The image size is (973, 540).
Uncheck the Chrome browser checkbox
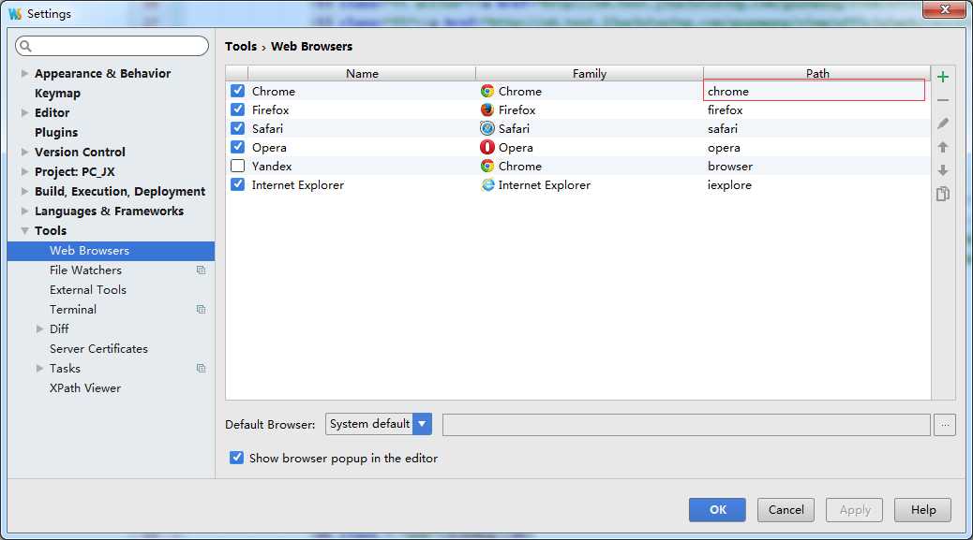[238, 91]
